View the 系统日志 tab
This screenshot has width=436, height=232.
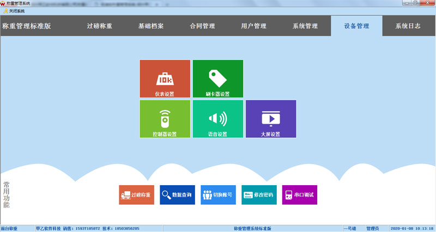tap(408, 26)
